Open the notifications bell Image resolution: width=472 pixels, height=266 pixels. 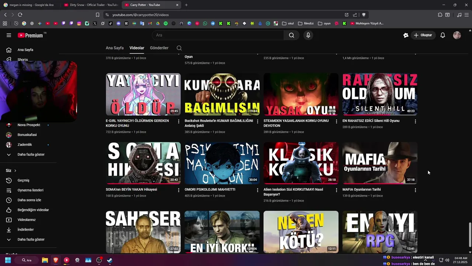pyautogui.click(x=443, y=35)
